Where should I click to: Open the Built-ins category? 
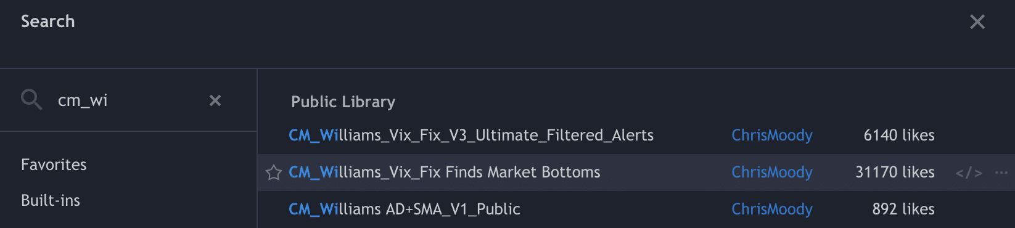tap(51, 200)
